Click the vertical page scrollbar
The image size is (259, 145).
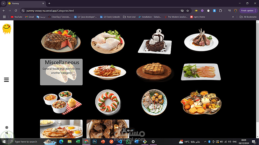pyautogui.click(x=257, y=72)
